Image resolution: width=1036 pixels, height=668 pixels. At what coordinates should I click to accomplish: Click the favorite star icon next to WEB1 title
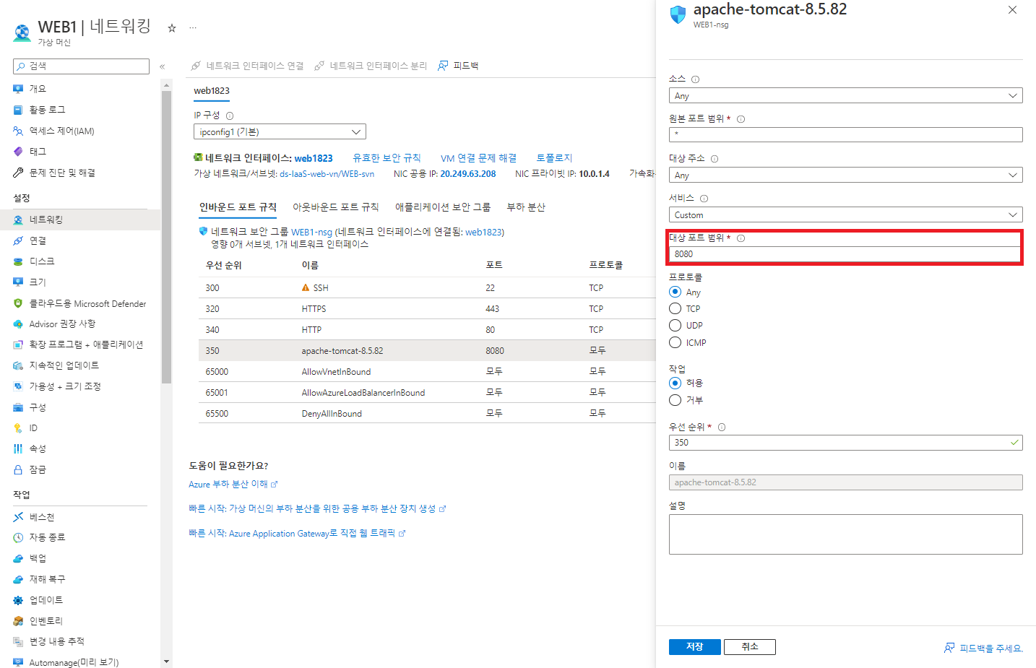(x=172, y=28)
